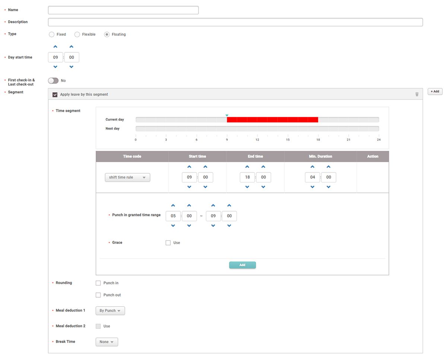Decrease Min. Duration minutes value
This screenshot has height=358, width=447.
coord(329,187)
